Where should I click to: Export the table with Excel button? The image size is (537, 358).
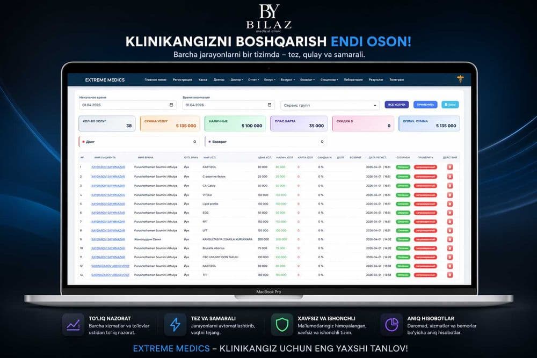point(450,105)
